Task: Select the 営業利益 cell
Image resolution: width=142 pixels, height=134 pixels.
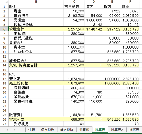Action: point(36,119)
